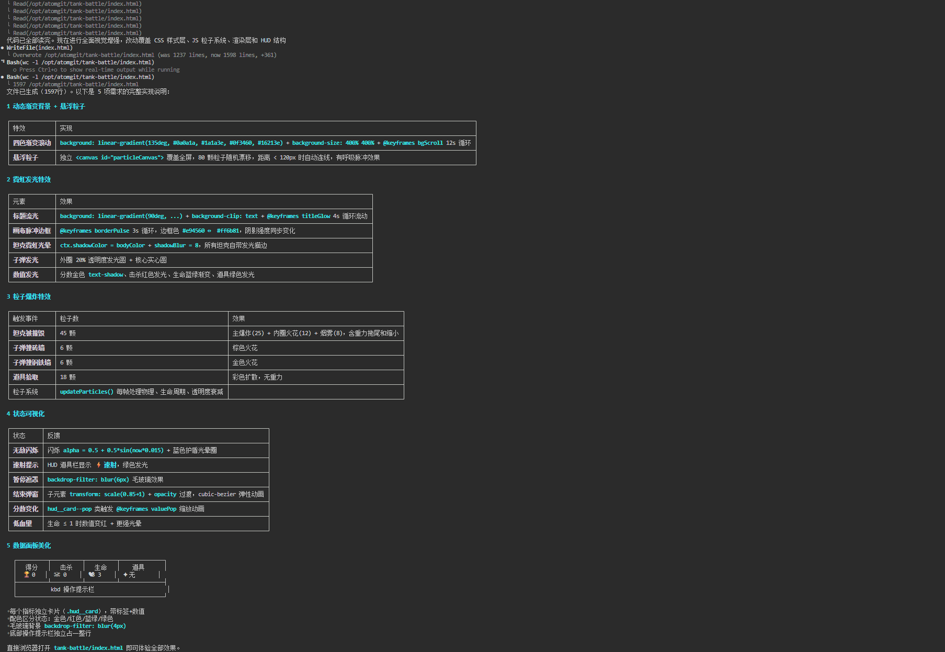This screenshot has width=945, height=652.
Task: Click the updateParticles() code cell
Action: [x=142, y=392]
